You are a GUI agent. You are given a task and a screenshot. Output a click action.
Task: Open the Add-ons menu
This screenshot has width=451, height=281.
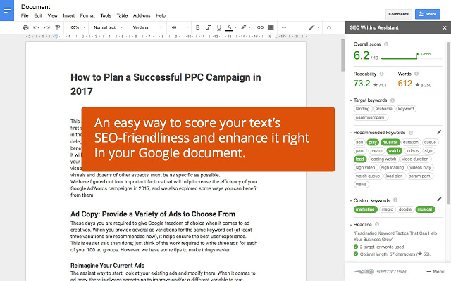click(142, 15)
